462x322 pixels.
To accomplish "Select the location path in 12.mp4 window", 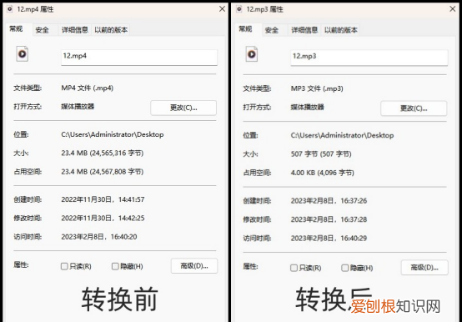I will pos(113,134).
